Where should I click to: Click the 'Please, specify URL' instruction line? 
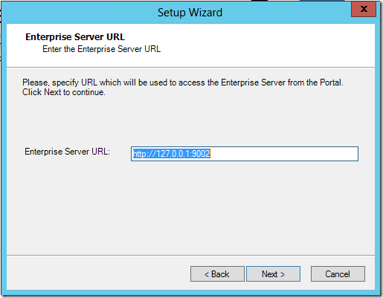click(183, 82)
